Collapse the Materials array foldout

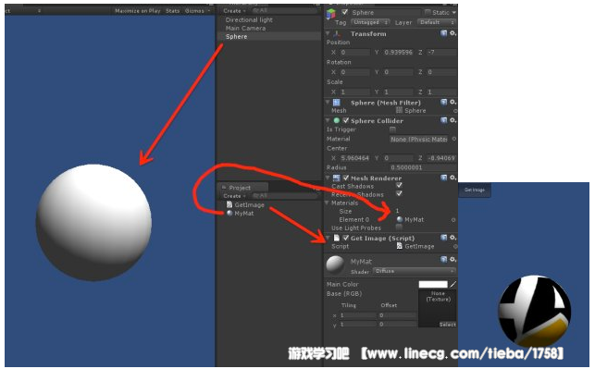point(328,203)
